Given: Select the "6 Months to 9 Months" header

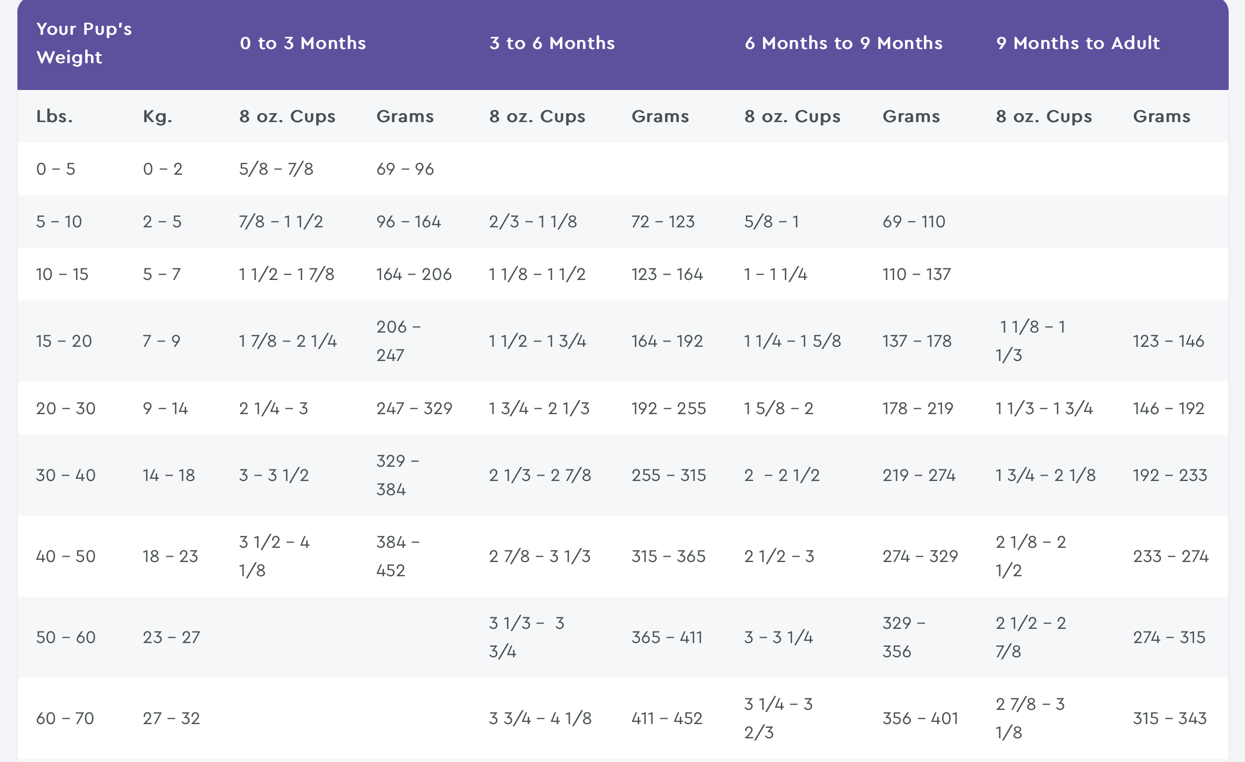Looking at the screenshot, I should (844, 43).
